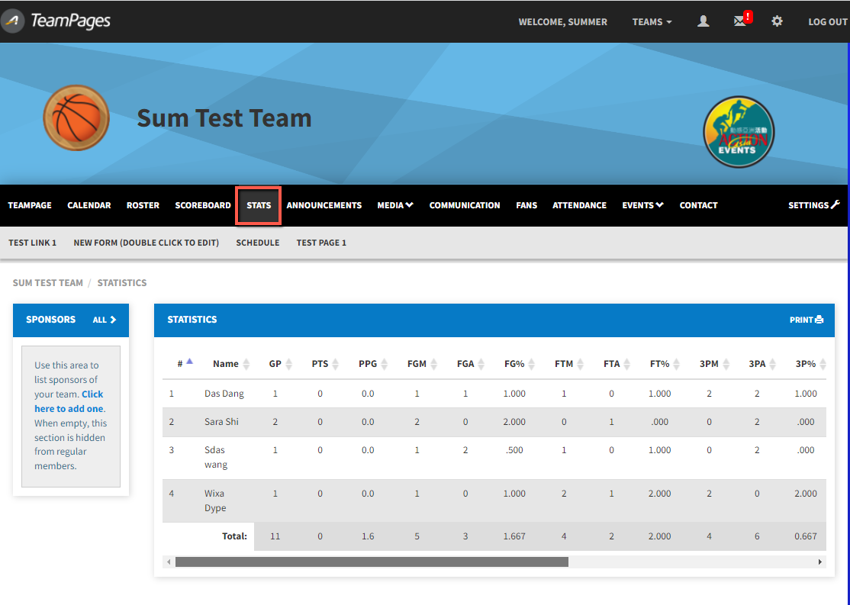The image size is (850, 605).
Task: Click the 'Click here to add one' link
Action: 69,401
